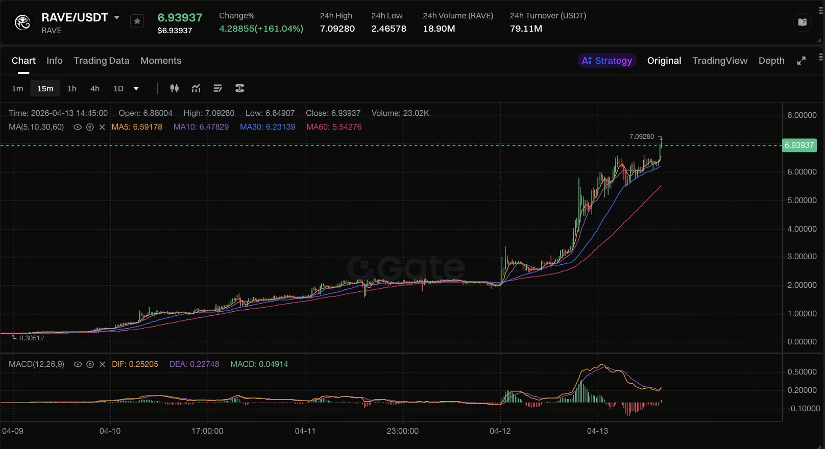Expand the chart to fullscreen
Viewport: 825px width, 449px height.
[802, 61]
